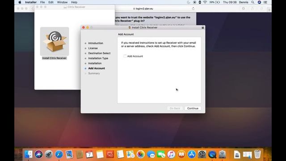Open QuickTime Player from the Dock
286x161 pixels.
[212, 154]
